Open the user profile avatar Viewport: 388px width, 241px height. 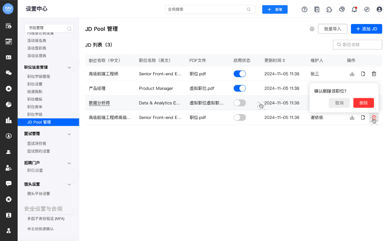[x=379, y=9]
